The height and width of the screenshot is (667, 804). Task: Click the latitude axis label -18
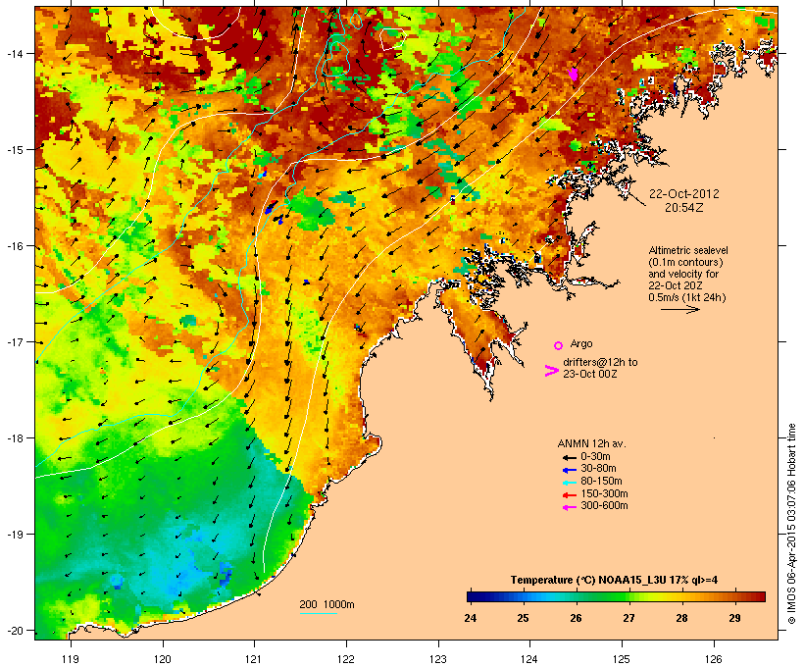pos(14,438)
